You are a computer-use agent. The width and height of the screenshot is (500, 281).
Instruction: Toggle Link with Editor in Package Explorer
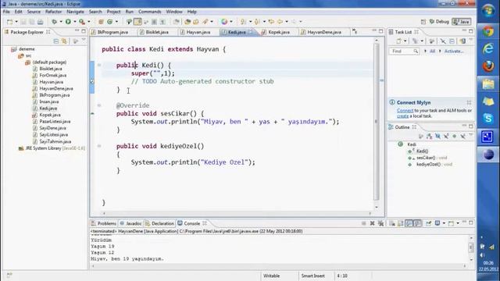pyautogui.click(x=64, y=41)
